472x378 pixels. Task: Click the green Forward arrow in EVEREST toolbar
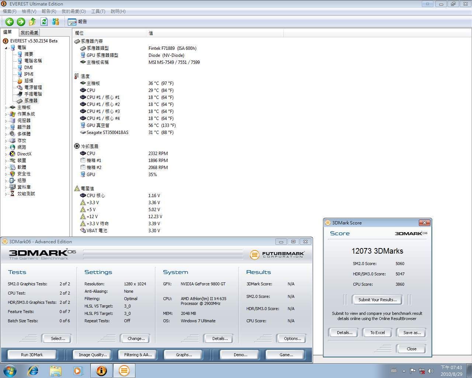coord(21,22)
